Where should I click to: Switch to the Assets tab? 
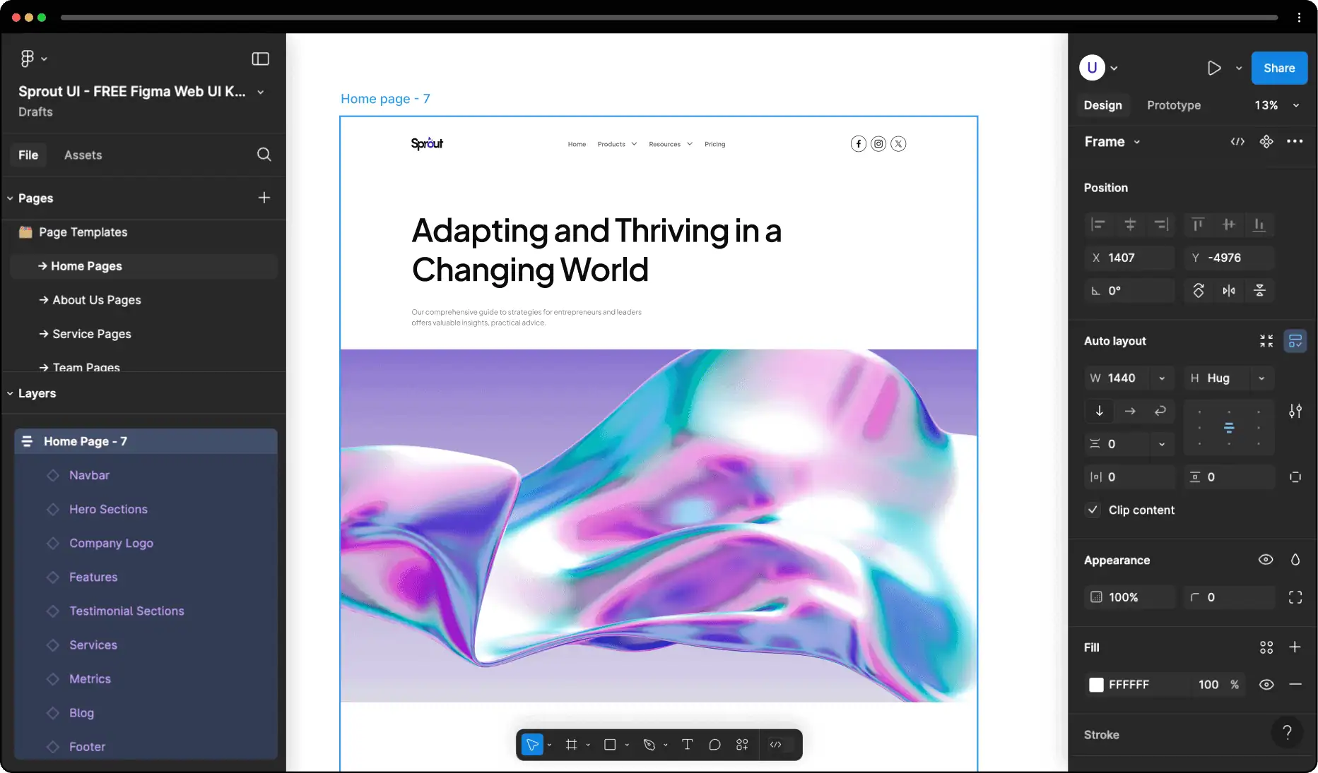pyautogui.click(x=83, y=155)
